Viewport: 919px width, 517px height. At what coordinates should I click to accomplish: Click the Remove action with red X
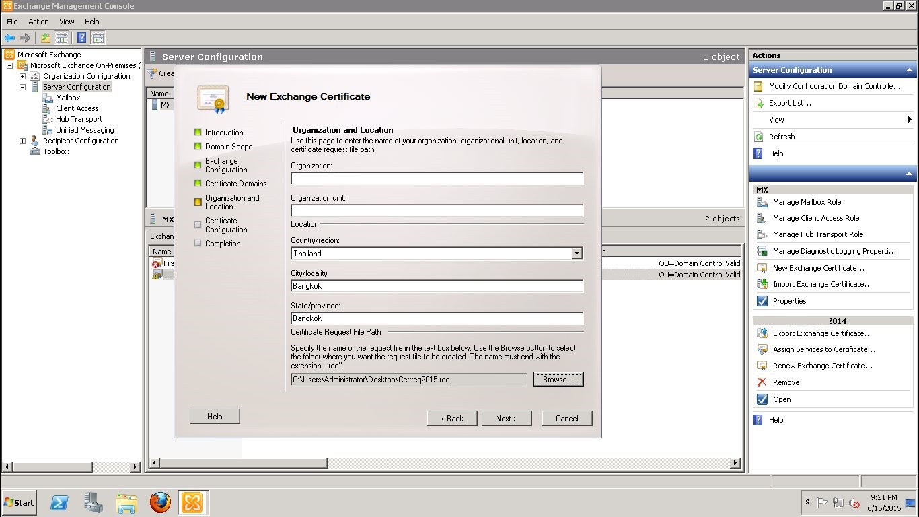tap(786, 382)
